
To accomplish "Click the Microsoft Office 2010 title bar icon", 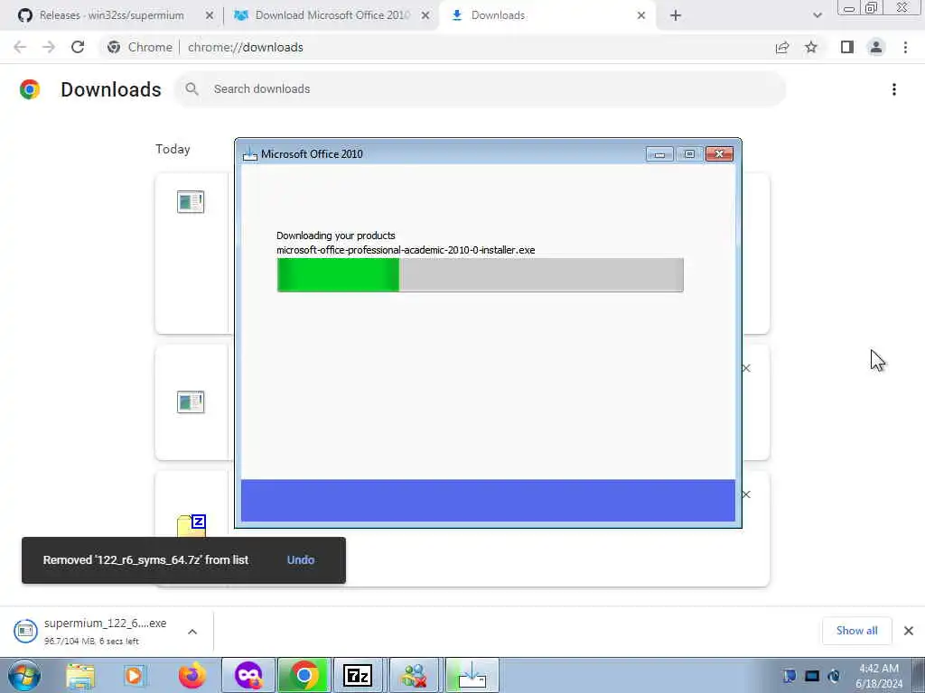I will click(x=250, y=154).
